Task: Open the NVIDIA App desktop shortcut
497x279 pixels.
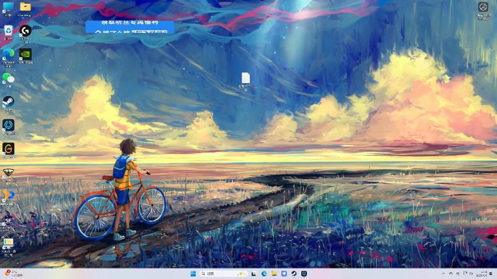Action: pyautogui.click(x=25, y=56)
